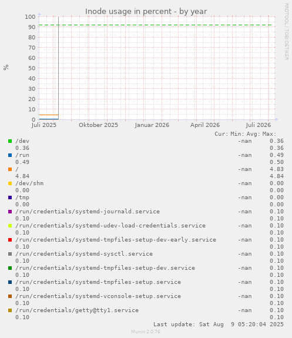This screenshot has width=292, height=338.
Task: Click the 'April 2026' x-axis label
Action: click(205, 125)
